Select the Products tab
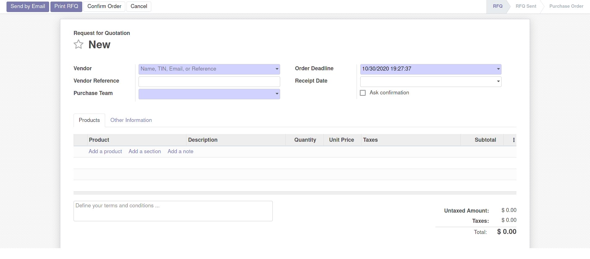Screen dimensions: 590x259 pos(89,120)
